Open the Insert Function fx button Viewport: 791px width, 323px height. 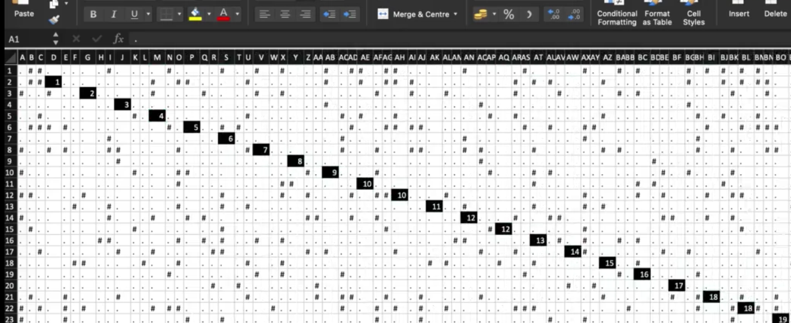pyautogui.click(x=118, y=39)
